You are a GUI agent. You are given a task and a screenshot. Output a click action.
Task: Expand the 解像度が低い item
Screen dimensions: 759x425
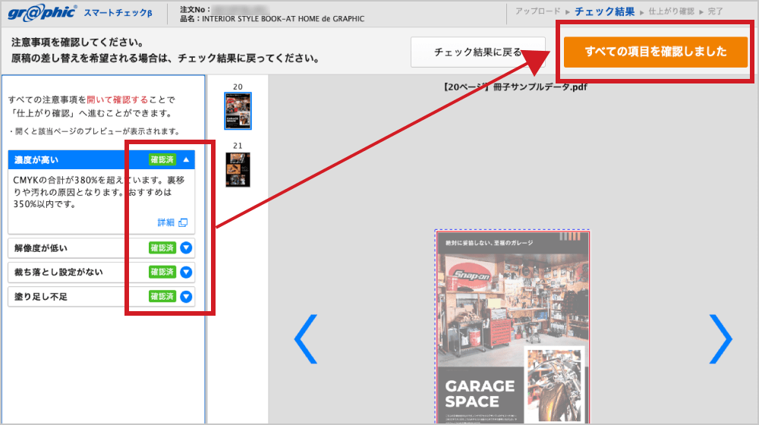[186, 248]
